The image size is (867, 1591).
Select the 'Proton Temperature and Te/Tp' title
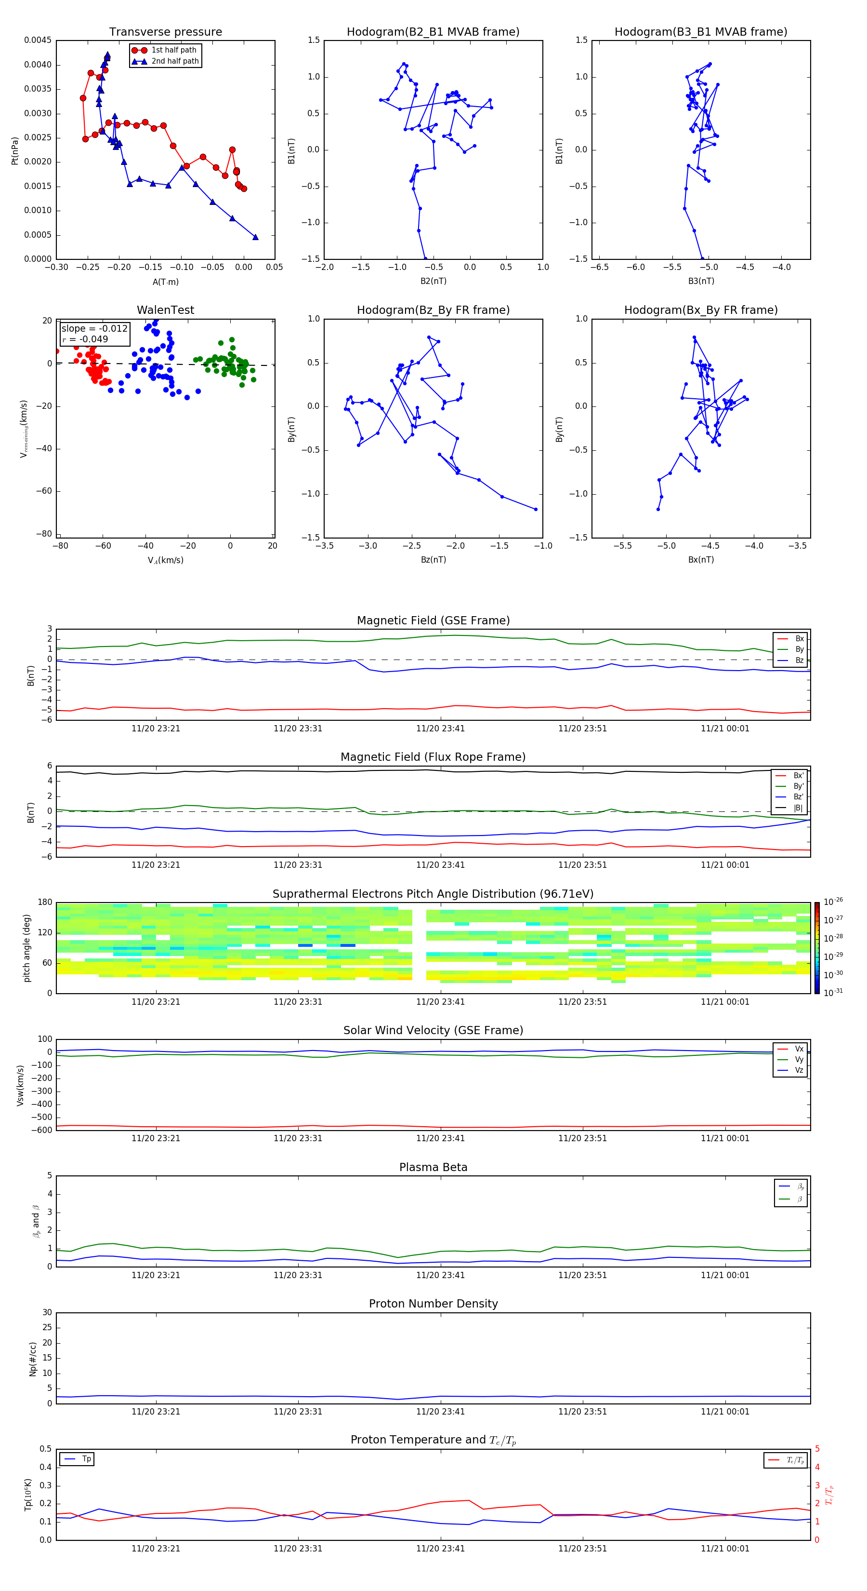tap(433, 1440)
